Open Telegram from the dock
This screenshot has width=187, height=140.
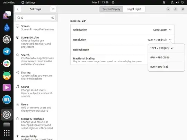click(x=7, y=52)
